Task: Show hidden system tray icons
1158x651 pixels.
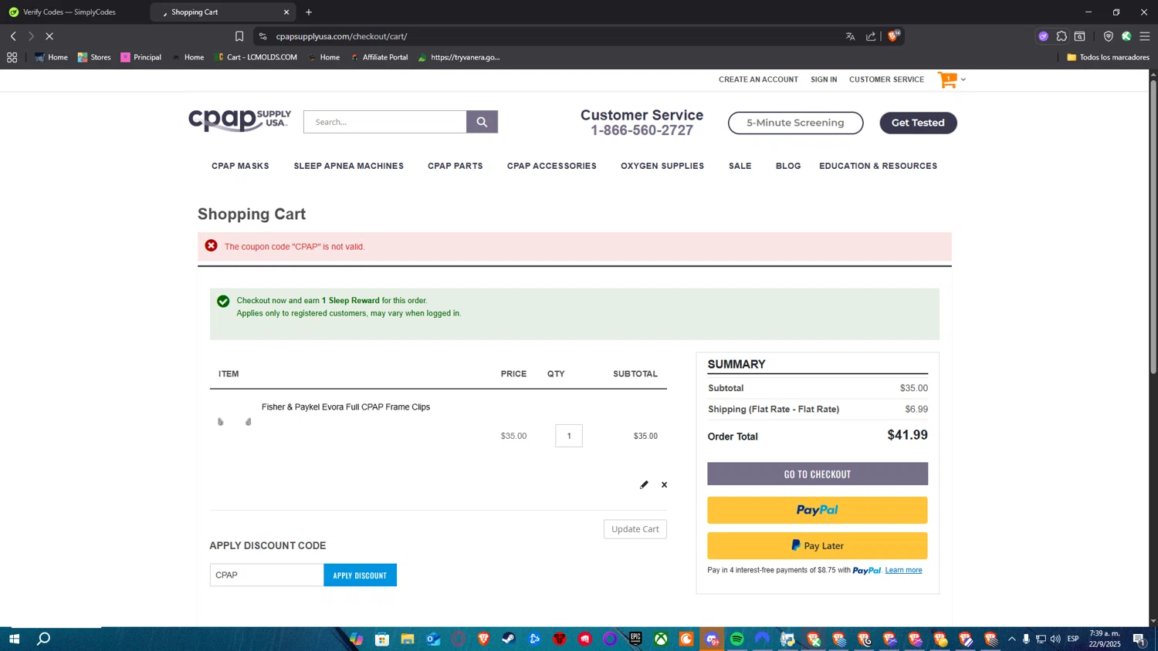Action: tap(1011, 639)
